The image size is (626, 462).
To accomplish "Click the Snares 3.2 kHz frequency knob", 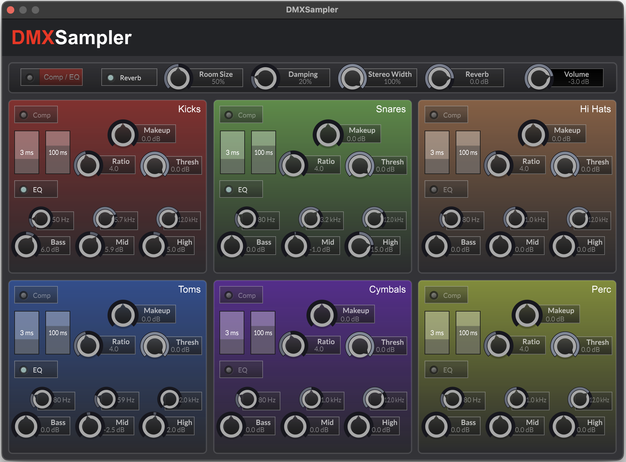I will coord(311,219).
